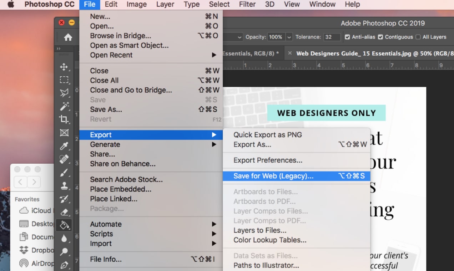Expand the Generate submenu
454x271 pixels.
coord(151,144)
